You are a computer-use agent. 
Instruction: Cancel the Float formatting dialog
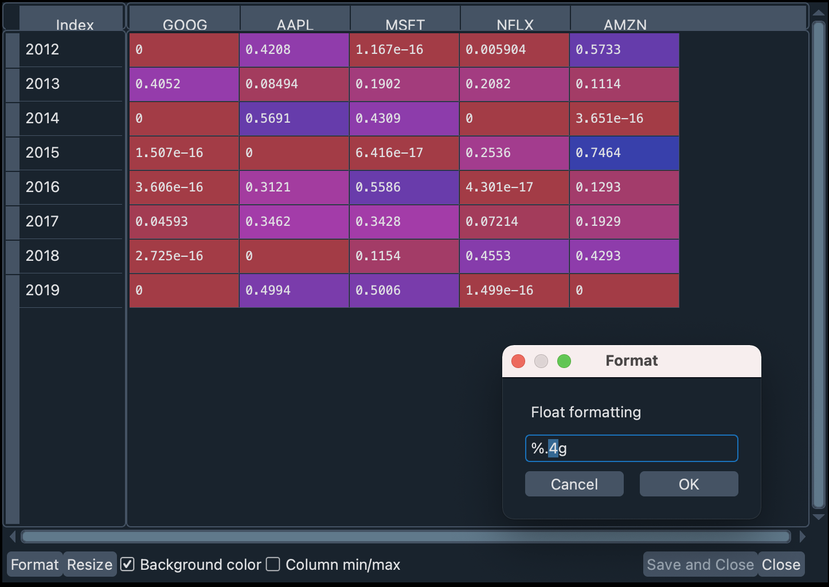[x=574, y=484]
